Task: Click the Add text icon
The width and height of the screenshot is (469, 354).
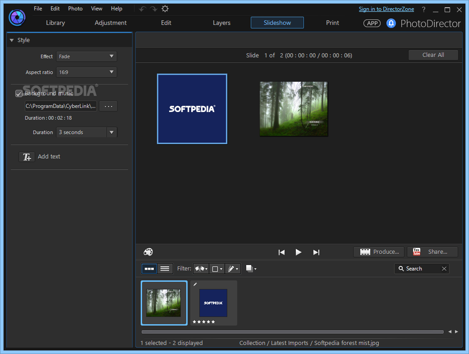Action: coord(27,157)
